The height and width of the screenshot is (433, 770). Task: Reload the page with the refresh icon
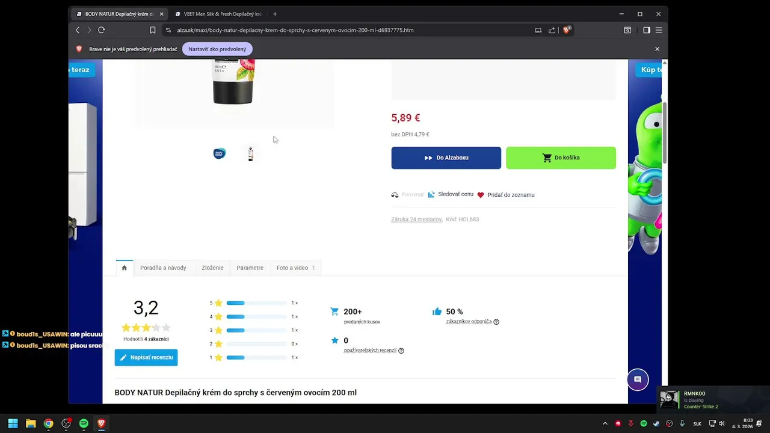point(101,30)
